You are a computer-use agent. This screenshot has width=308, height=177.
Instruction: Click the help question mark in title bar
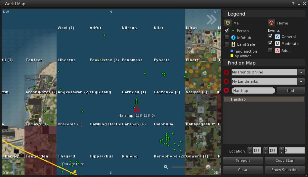293,4
